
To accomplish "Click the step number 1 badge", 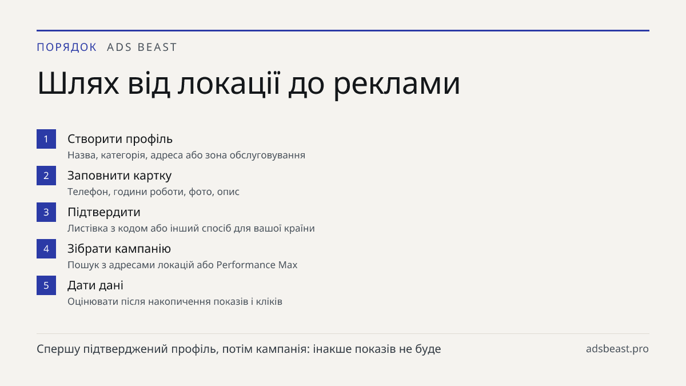I will (x=46, y=139).
